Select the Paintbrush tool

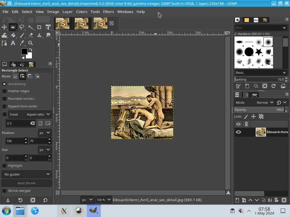22,35
